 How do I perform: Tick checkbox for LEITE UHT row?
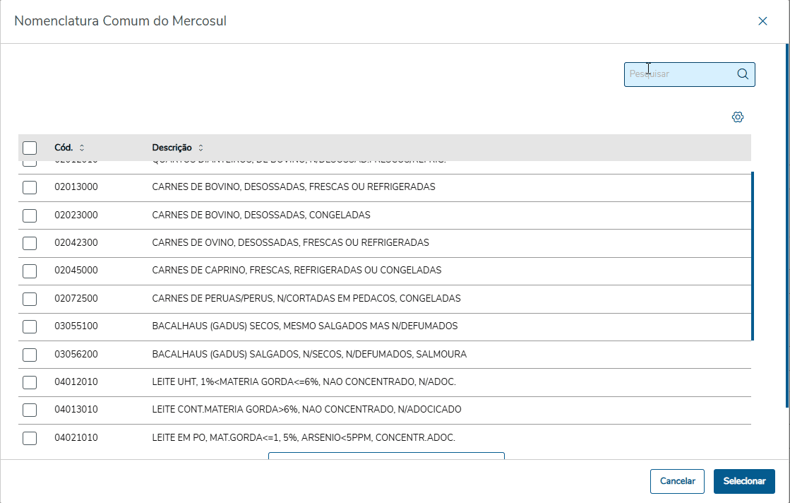pos(30,382)
